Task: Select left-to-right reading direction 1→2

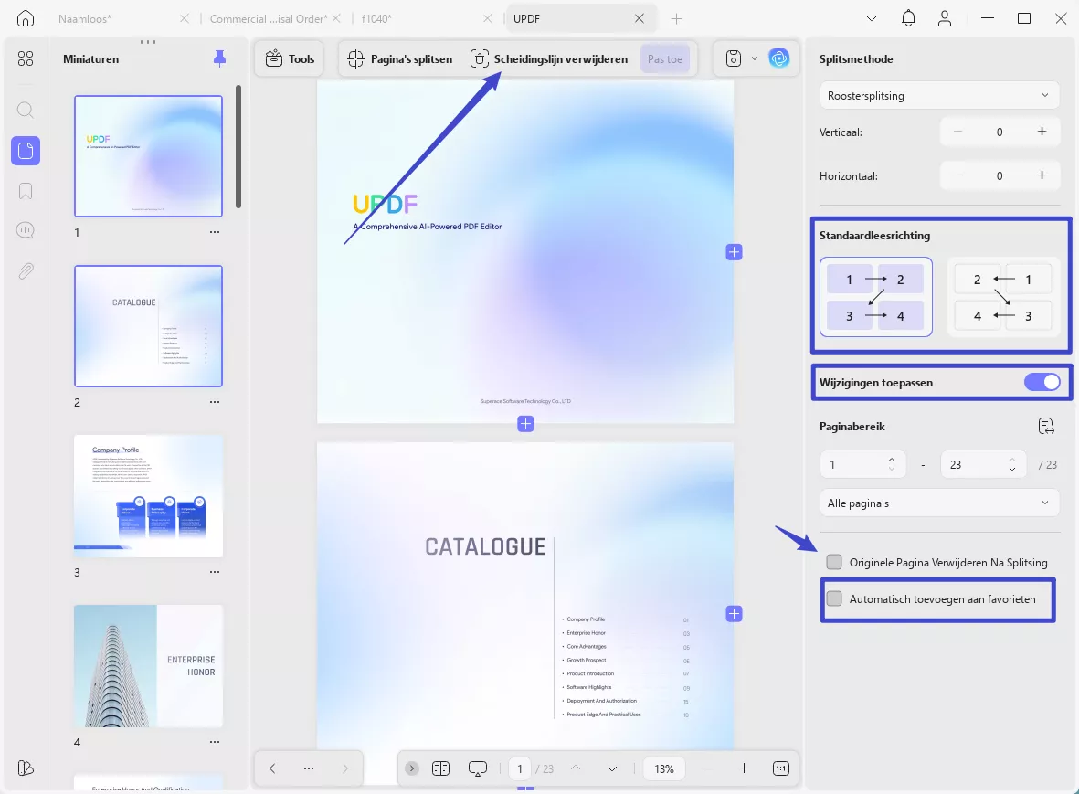Action: [x=876, y=297]
